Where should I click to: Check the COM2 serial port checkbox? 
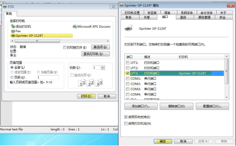128,84
